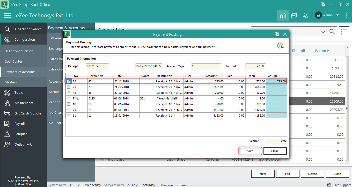This screenshot has width=352, height=187.
Task: Open the statistics chart icon in header
Action: (x=283, y=16)
